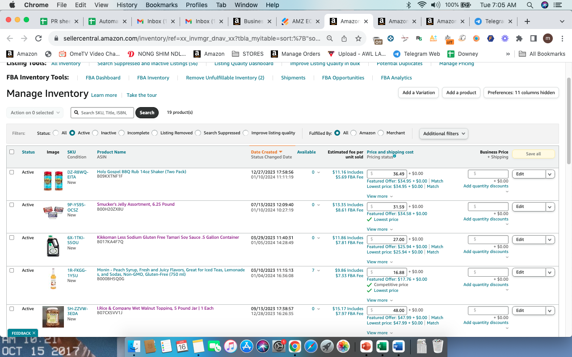Go back to the previous page
Screen dimensions: 572x357
(x=10, y=38)
